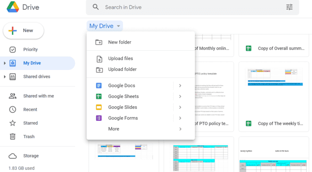
Task: Select Google Forms menu entry
Action: pos(141,118)
